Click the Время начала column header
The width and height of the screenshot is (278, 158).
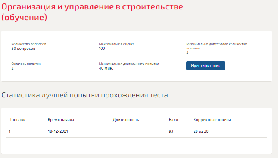(x=61, y=120)
